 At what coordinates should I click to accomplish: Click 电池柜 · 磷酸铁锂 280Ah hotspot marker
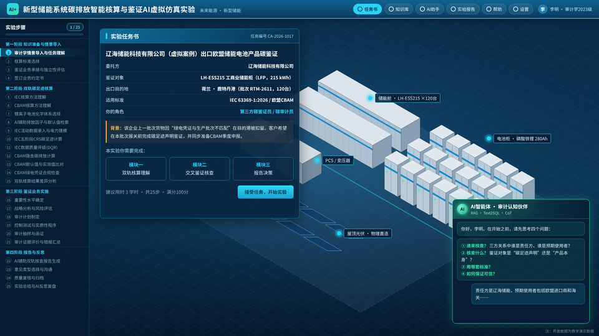[x=489, y=138]
